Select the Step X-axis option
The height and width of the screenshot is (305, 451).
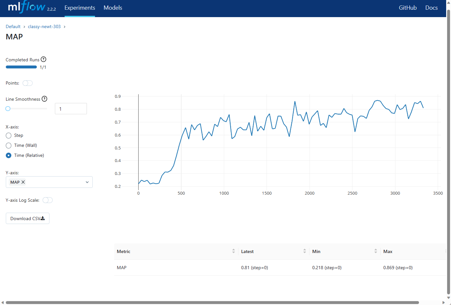point(9,136)
